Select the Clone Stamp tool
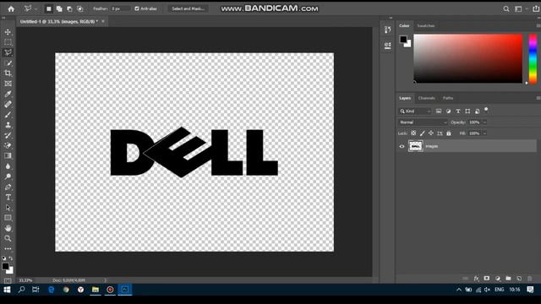The width and height of the screenshot is (541, 304). click(8, 125)
